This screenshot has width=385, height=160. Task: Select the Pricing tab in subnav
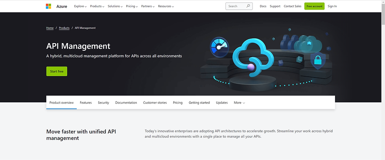coord(177,103)
